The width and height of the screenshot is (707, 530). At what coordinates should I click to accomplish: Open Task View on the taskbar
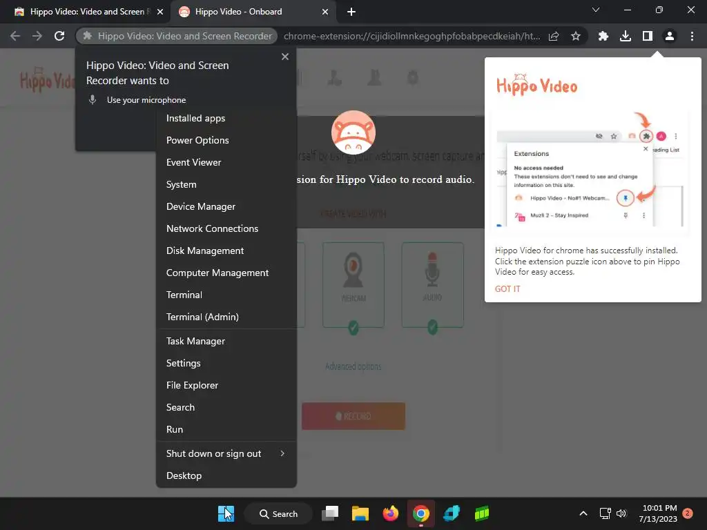330,513
